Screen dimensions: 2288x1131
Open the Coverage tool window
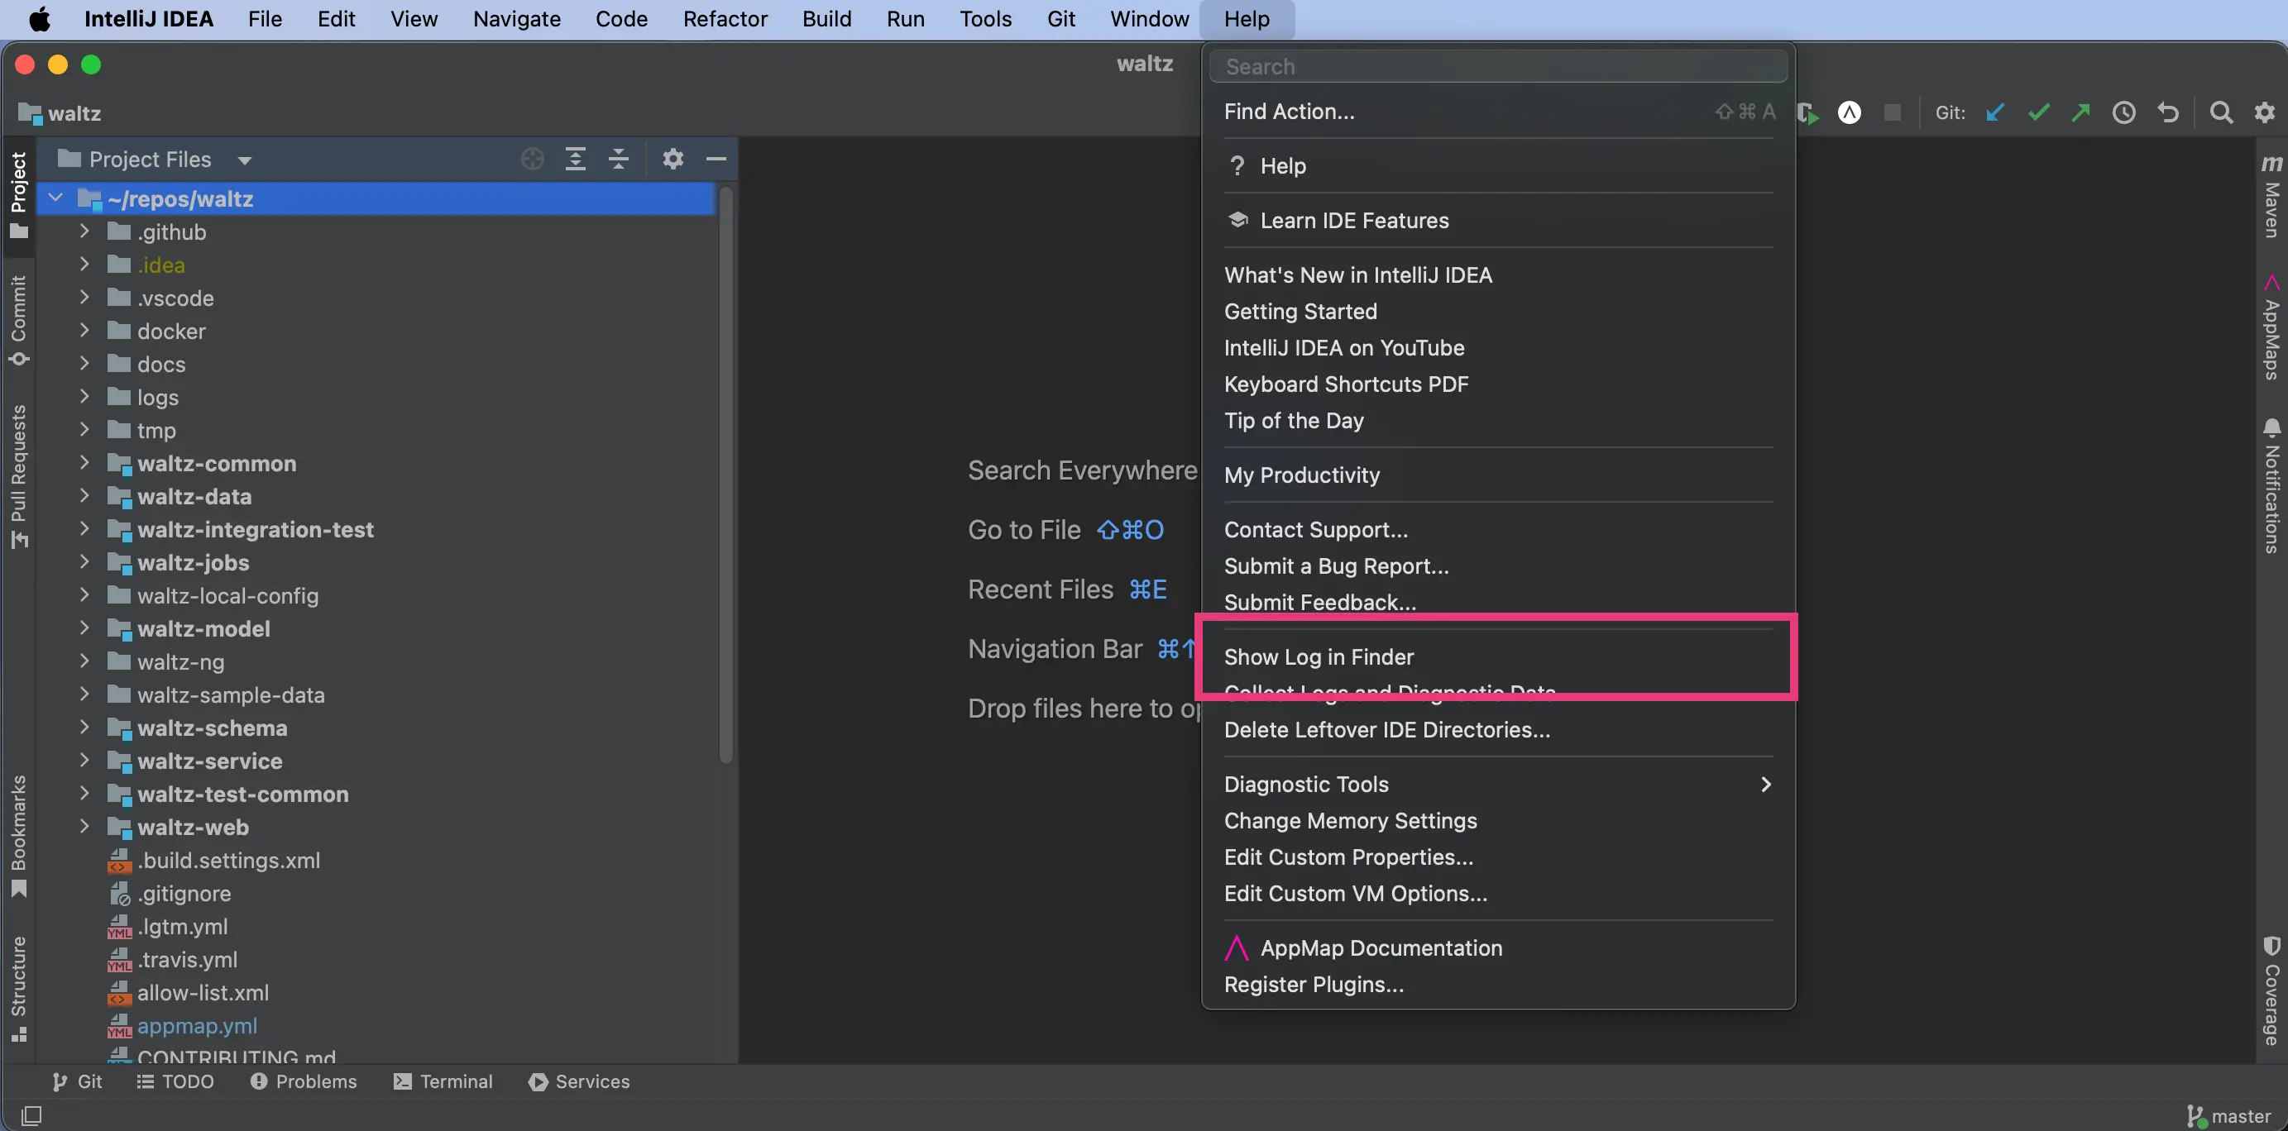tap(2271, 990)
